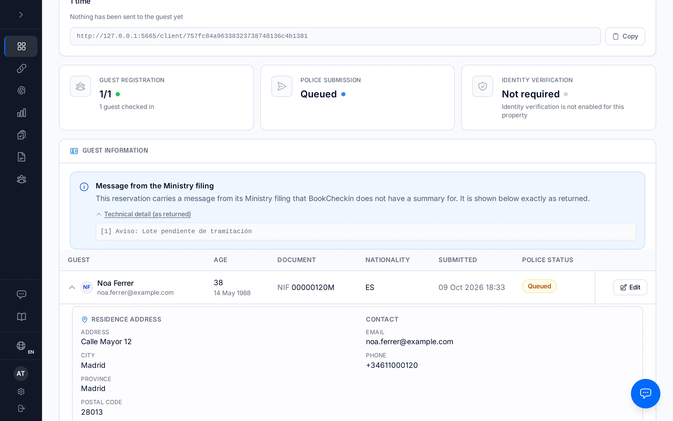Open the floating chat support button
The width and height of the screenshot is (673, 421).
point(645,393)
